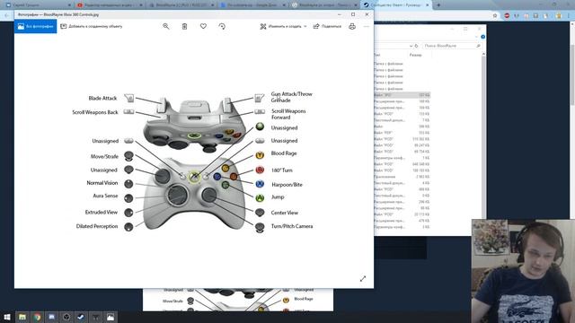This screenshot has width=575, height=323.
Task: Open the fifth browser tab
Action: coord(324,5)
